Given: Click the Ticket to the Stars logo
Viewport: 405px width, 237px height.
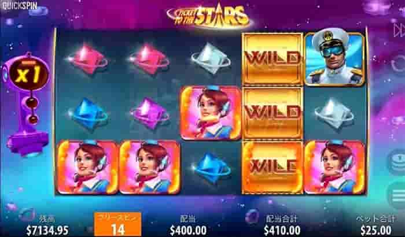Looking at the screenshot, I should point(209,16).
